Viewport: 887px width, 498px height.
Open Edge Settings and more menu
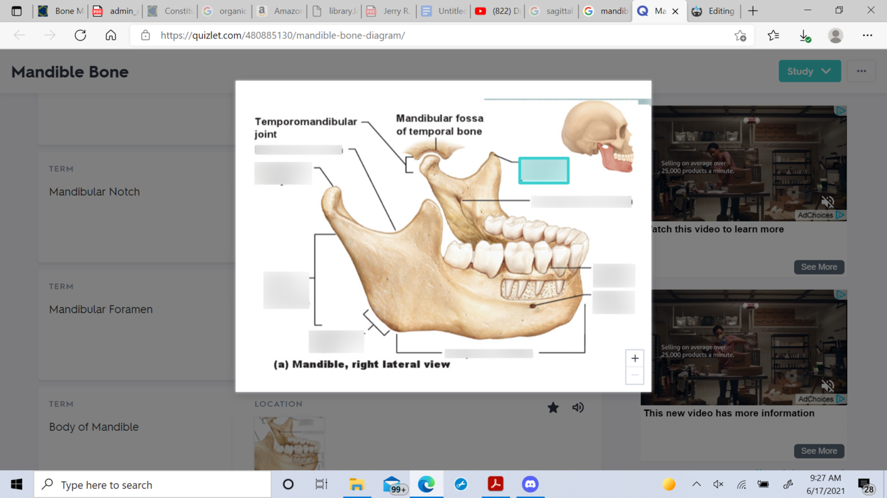click(x=868, y=35)
